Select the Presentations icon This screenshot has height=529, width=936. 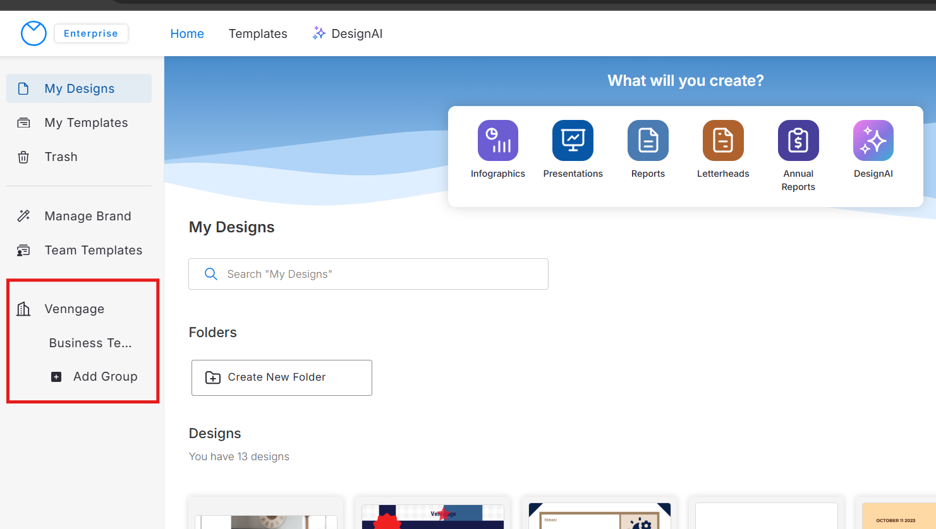pyautogui.click(x=573, y=140)
